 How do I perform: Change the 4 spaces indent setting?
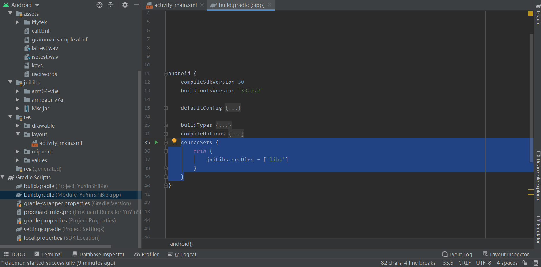pyautogui.click(x=507, y=263)
